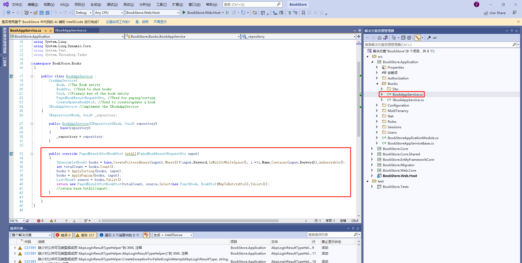The width and height of the screenshot is (522, 263).
Task: Click the error list filter icon
Action: point(146,235)
